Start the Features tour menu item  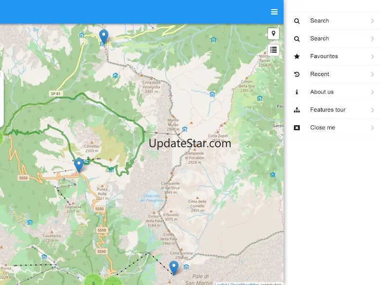point(334,110)
